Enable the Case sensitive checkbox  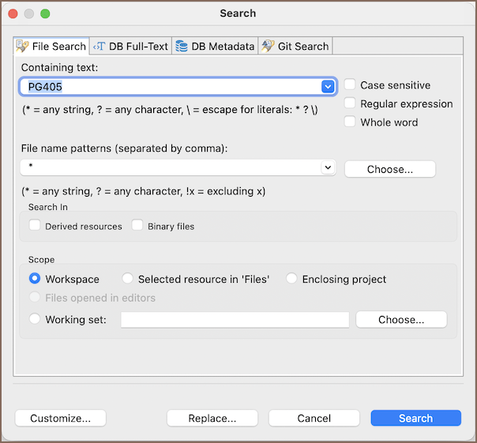click(350, 84)
